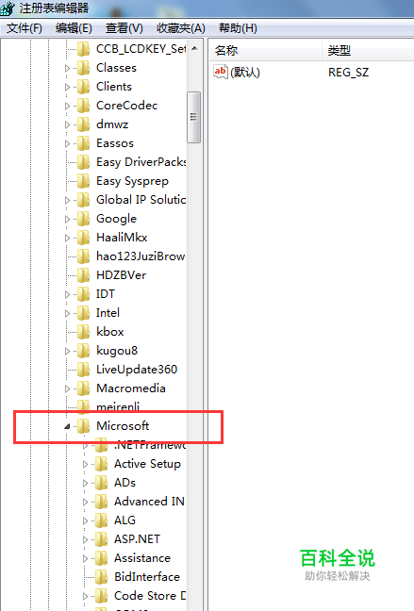
Task: Select the LiveUpdate360 key label
Action: [137, 370]
